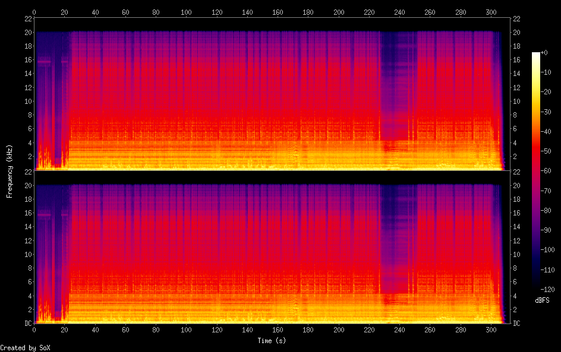
Task: Click the "Frequency (kHz)" axis label
Action: pos(10,171)
